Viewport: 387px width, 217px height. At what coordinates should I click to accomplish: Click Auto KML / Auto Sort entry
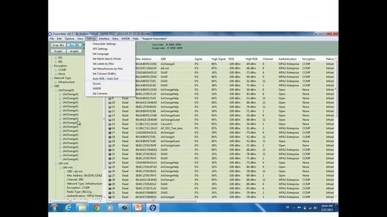110,78
